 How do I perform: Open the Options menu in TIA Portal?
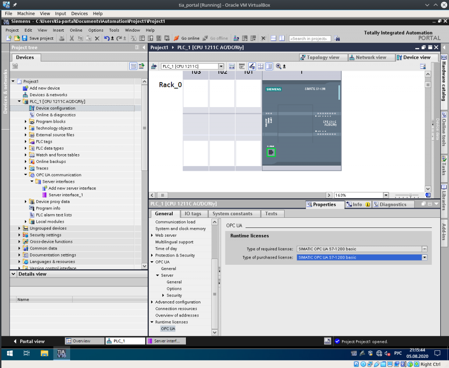click(96, 30)
